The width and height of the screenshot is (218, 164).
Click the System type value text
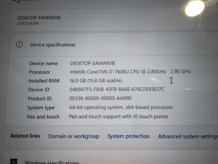(121, 107)
